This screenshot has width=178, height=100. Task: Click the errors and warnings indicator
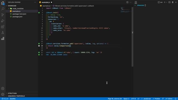coord(5,99)
